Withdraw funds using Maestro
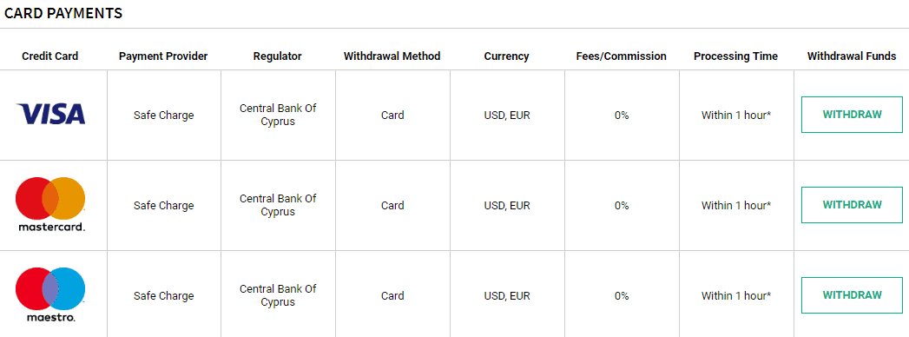The image size is (909, 337). point(852,295)
